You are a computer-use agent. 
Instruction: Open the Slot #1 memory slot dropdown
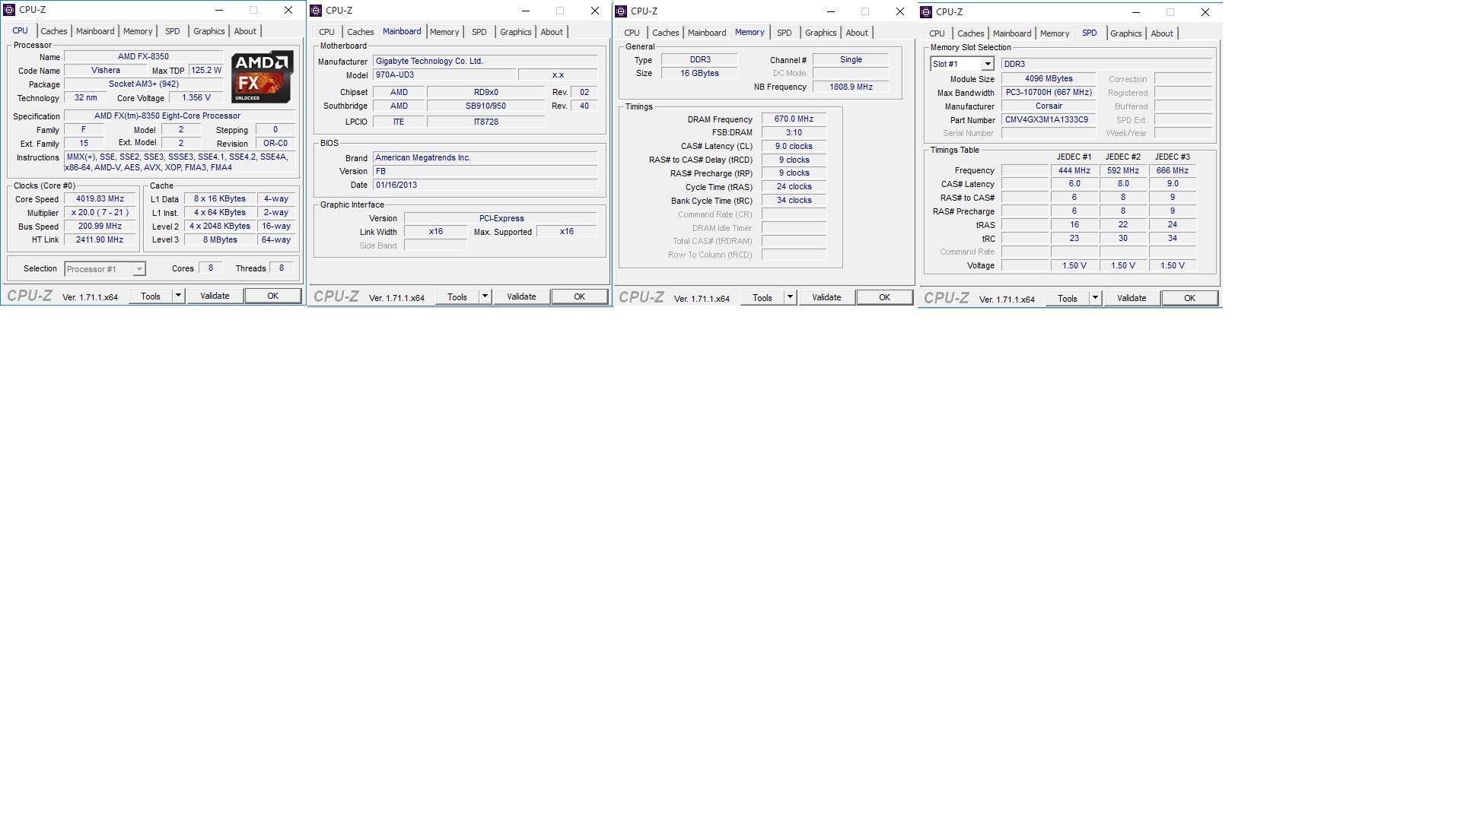962,64
